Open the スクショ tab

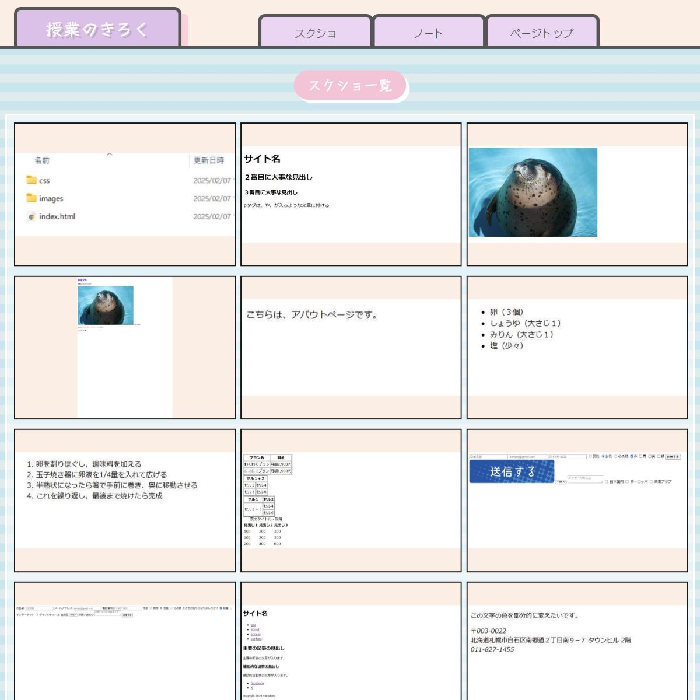[x=315, y=33]
